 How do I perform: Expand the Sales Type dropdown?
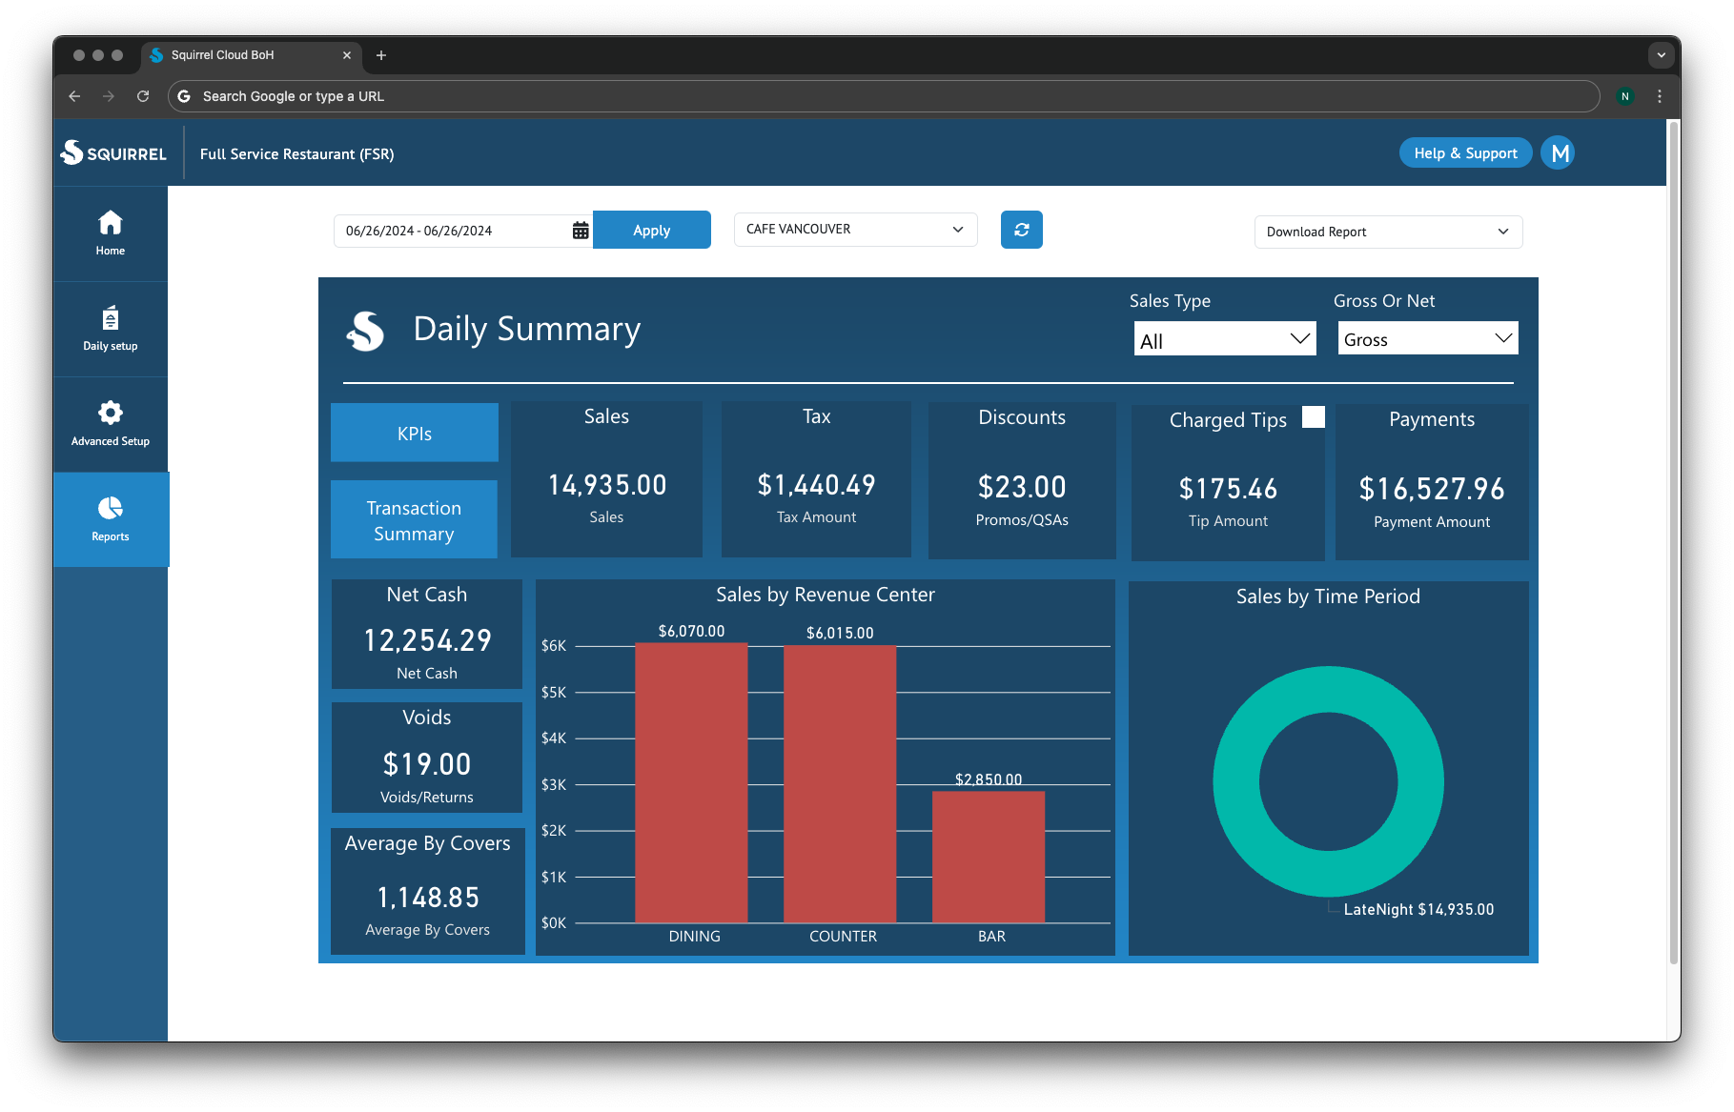pyautogui.click(x=1224, y=340)
